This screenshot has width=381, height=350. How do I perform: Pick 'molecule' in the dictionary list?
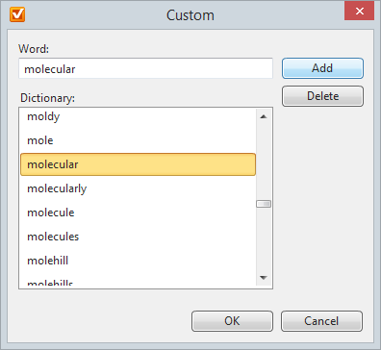tap(138, 212)
